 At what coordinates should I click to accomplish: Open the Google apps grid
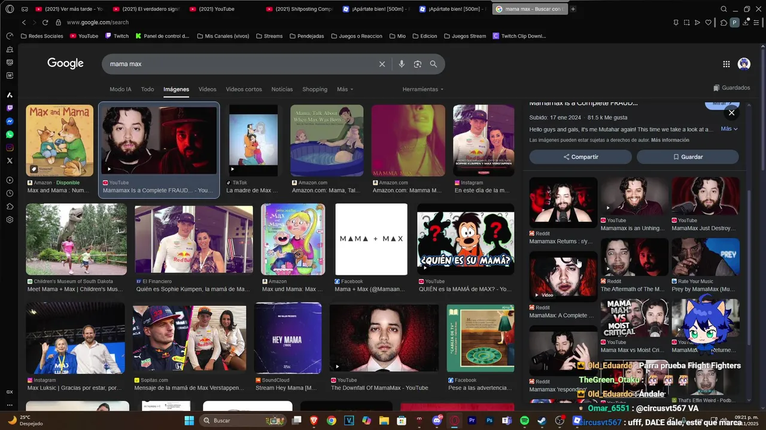(x=726, y=64)
